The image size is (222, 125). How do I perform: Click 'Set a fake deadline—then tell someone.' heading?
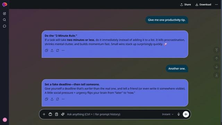pos(72,84)
